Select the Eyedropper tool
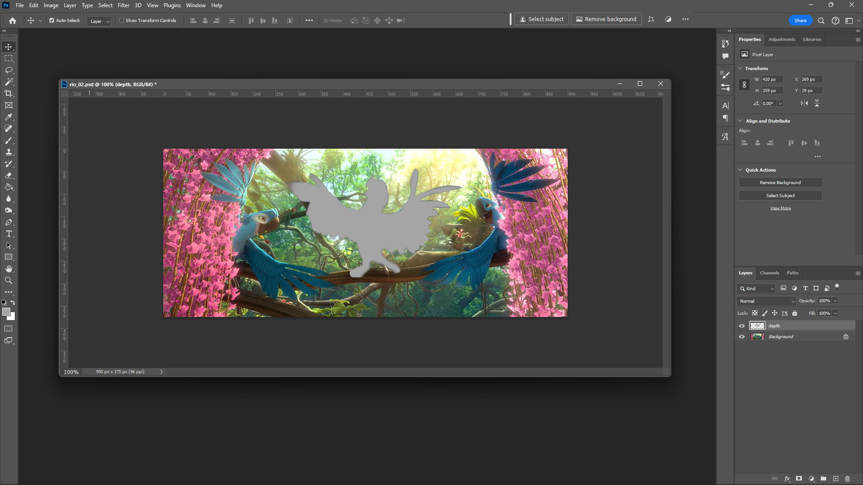Image resolution: width=863 pixels, height=485 pixels. [x=9, y=117]
